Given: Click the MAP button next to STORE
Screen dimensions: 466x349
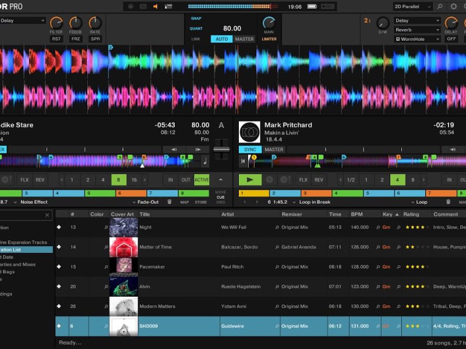Looking at the screenshot, I should (x=185, y=202).
